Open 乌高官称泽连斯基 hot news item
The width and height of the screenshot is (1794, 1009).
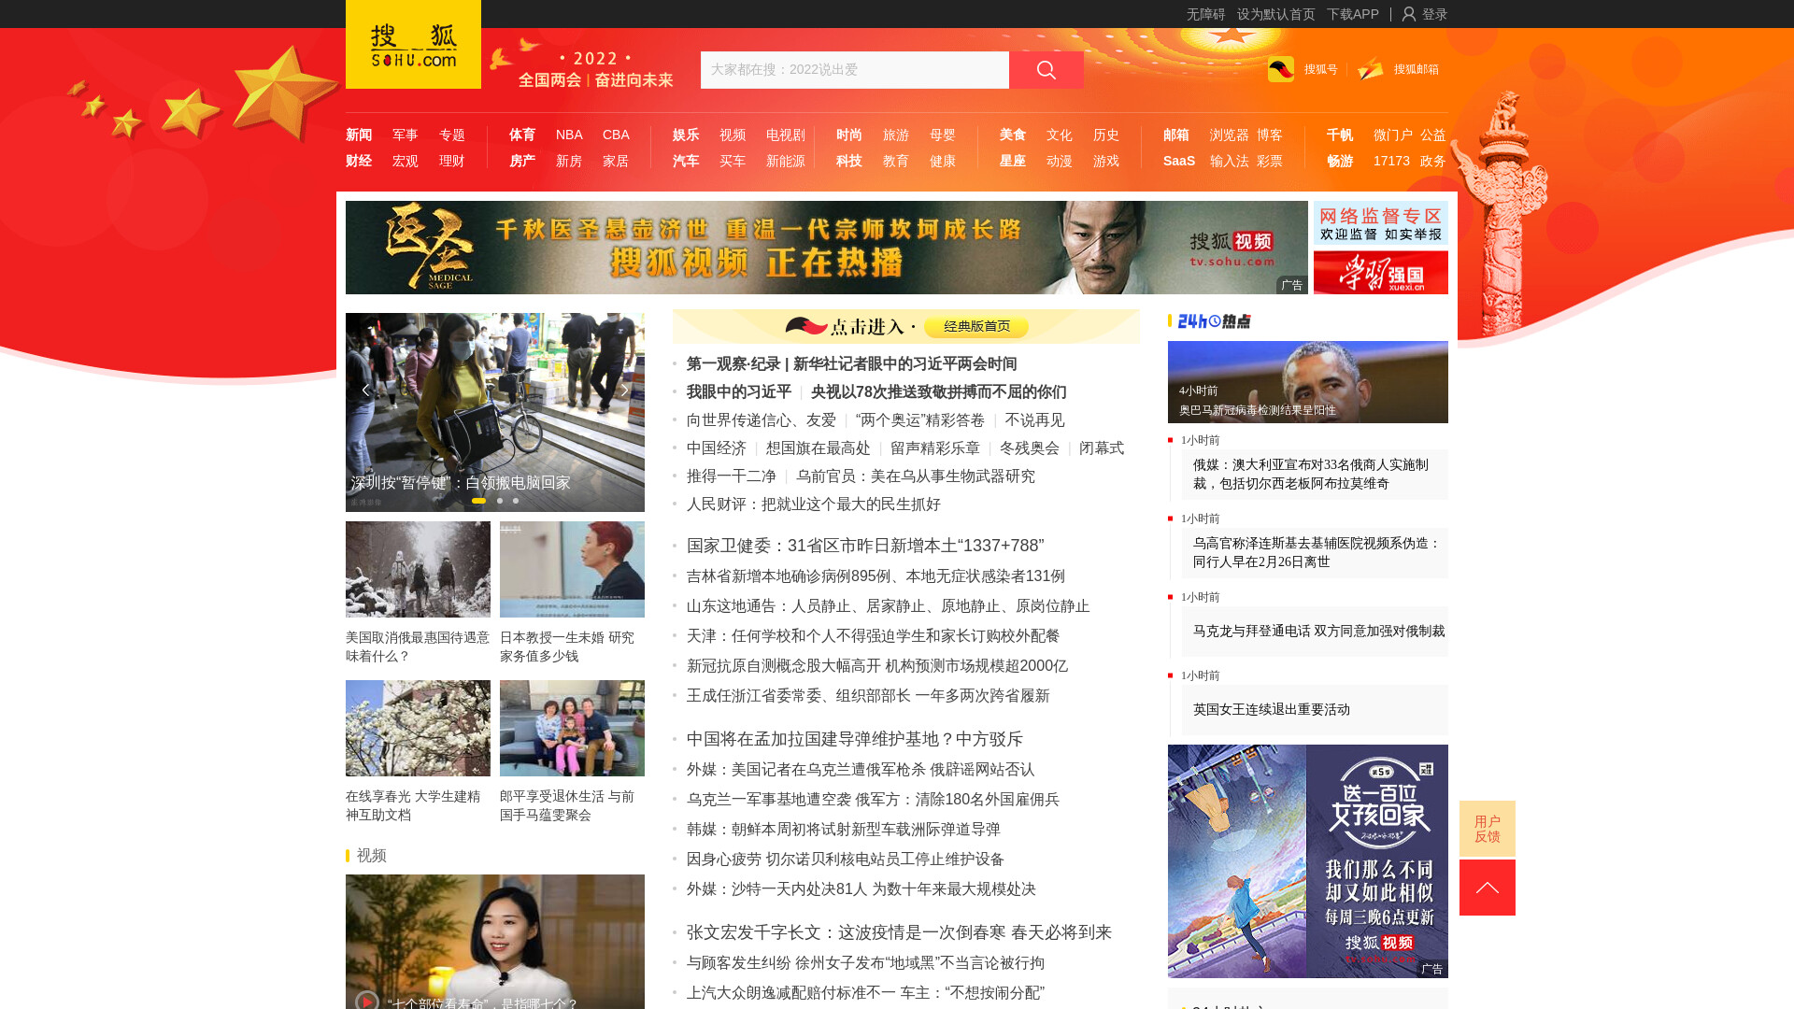tap(1317, 552)
